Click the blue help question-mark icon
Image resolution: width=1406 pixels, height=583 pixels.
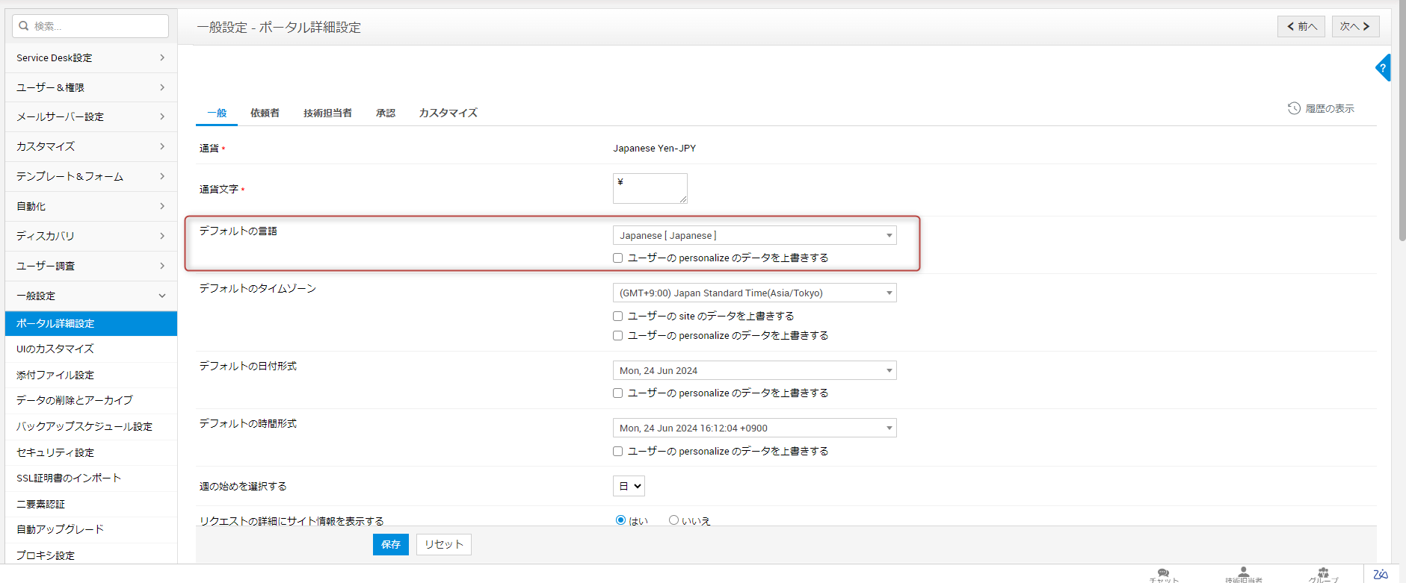coord(1383,68)
